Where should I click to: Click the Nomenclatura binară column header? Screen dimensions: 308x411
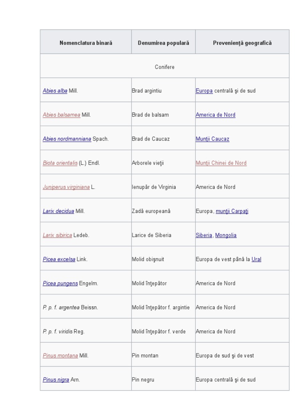pyautogui.click(x=86, y=43)
